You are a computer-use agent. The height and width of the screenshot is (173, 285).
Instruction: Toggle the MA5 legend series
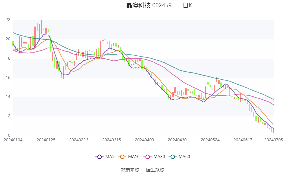[105, 157]
